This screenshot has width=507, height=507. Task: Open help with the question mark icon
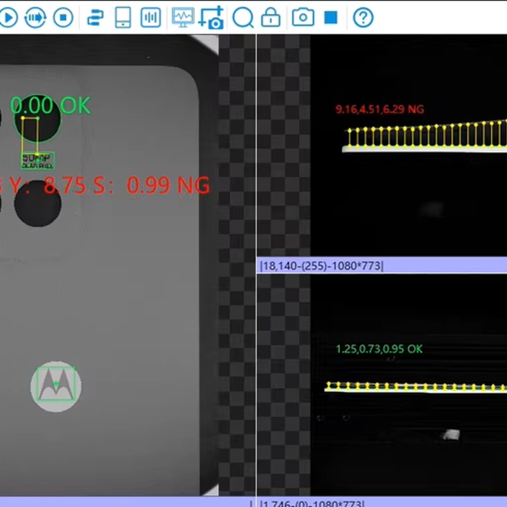pos(363,17)
